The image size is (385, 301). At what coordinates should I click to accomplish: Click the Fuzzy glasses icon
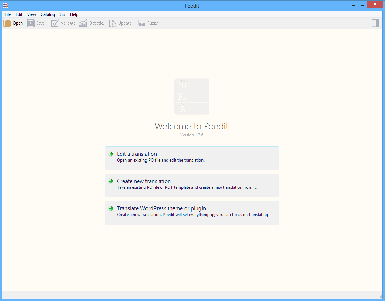[x=142, y=23]
